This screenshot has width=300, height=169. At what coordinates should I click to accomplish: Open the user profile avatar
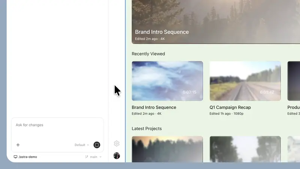click(x=117, y=155)
